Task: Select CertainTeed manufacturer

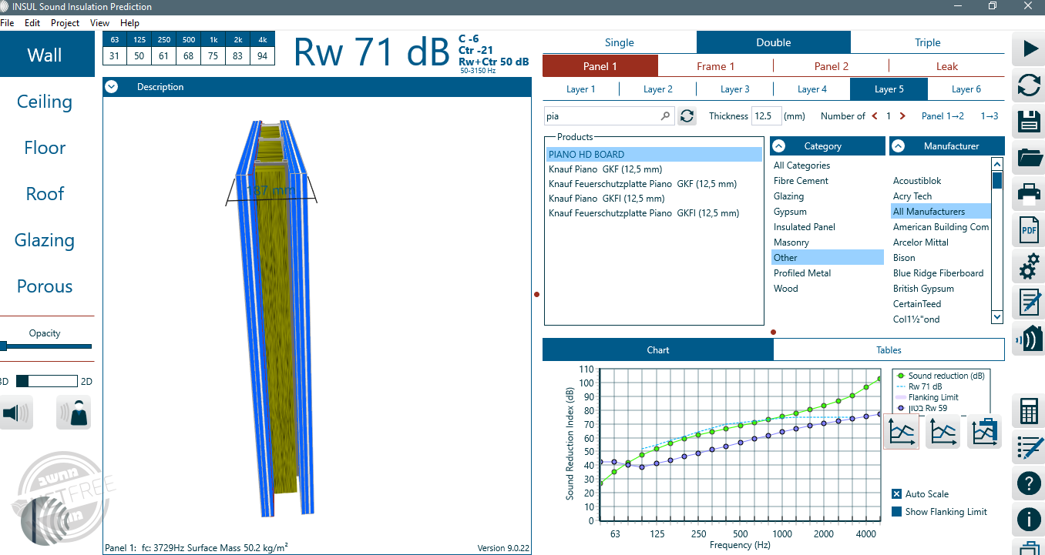Action: pos(917,304)
